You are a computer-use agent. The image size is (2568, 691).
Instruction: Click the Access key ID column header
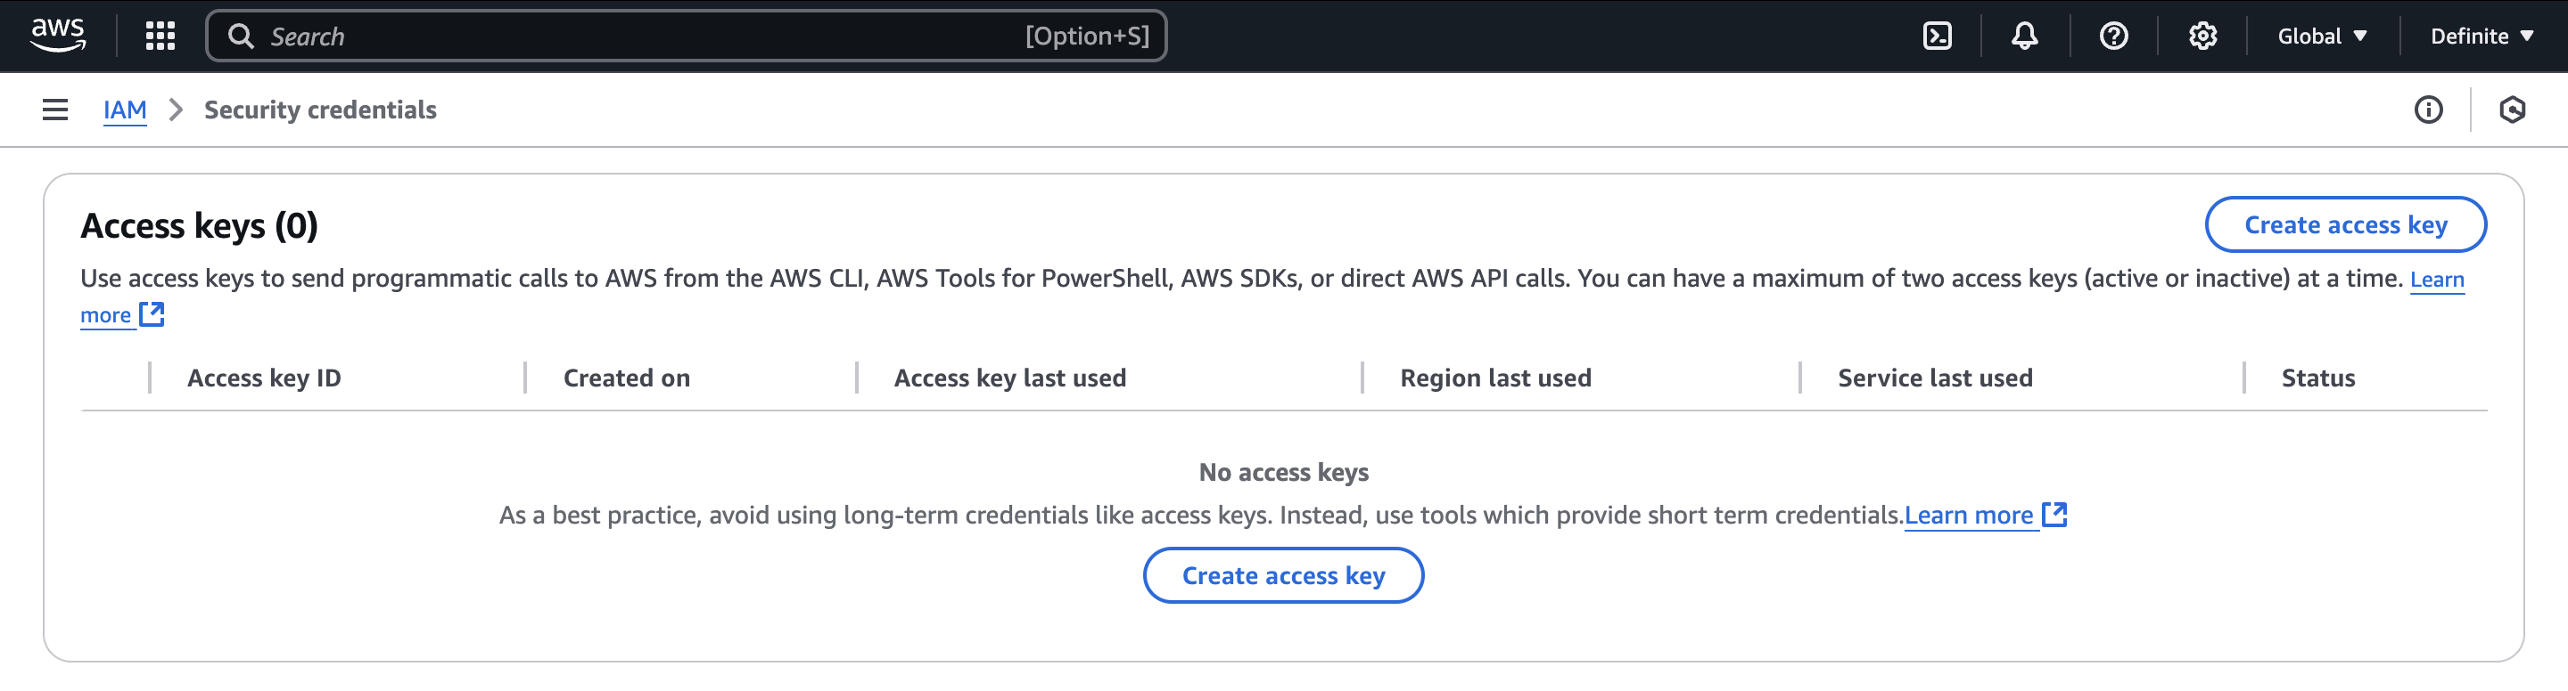[x=264, y=378]
